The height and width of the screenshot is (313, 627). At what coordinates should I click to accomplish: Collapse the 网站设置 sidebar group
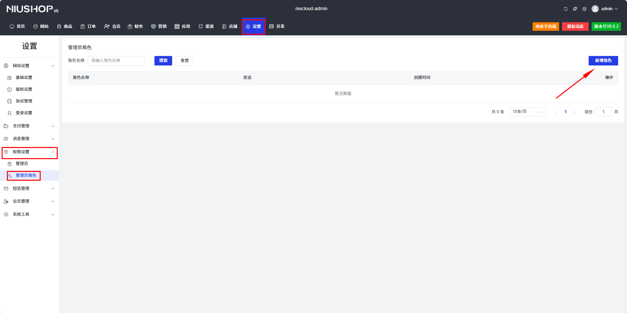pos(29,66)
